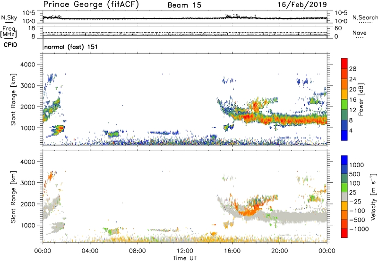Select the '25' velocity colorbar tick
This screenshot has width=378, height=261.
(352, 193)
